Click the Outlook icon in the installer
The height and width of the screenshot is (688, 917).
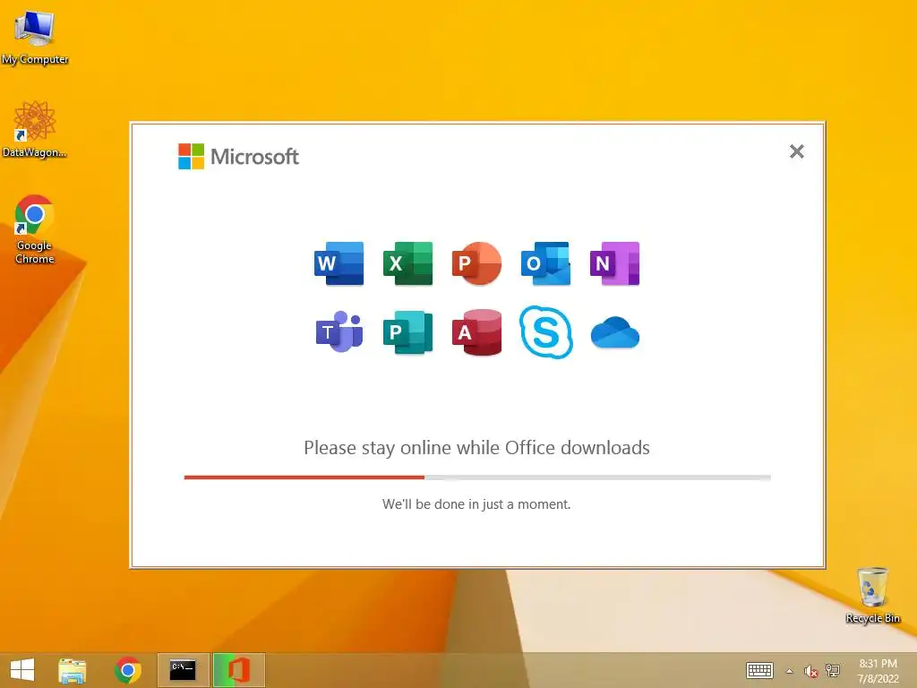(x=545, y=263)
